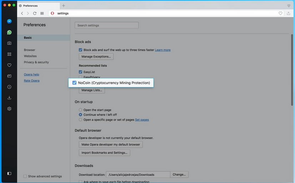Uncheck NoCoin Cryptocurrency Mining Protection
This screenshot has height=183, width=295.
tap(75, 83)
